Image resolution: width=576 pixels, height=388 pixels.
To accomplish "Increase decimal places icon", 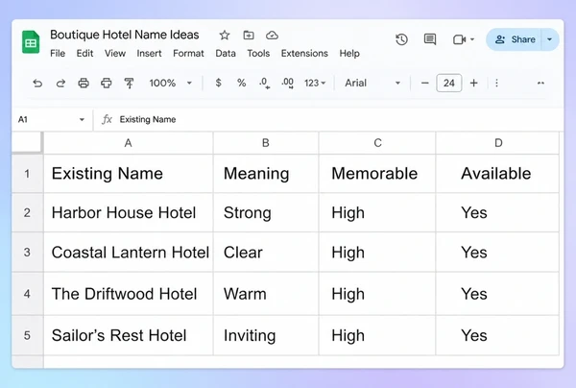I will click(287, 83).
